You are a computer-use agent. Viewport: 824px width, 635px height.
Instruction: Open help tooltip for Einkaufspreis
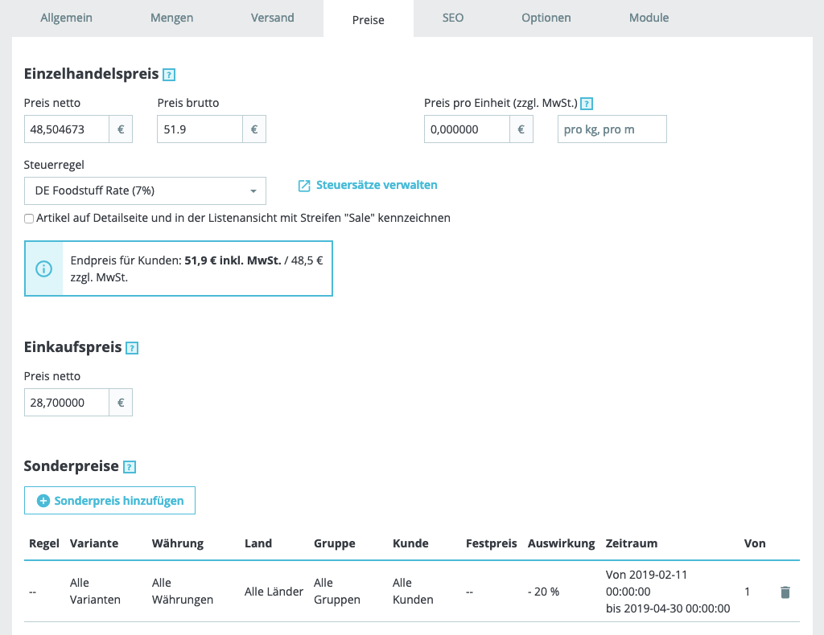coord(133,348)
